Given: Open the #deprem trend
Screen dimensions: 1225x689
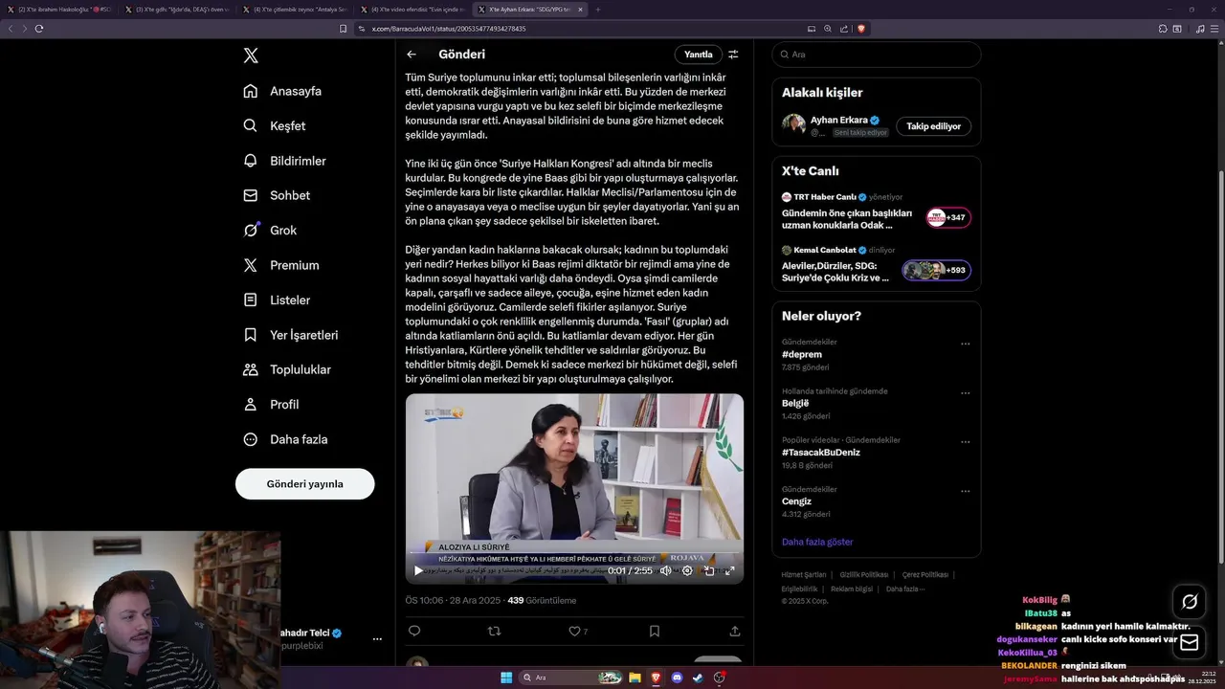Looking at the screenshot, I should tap(802, 354).
